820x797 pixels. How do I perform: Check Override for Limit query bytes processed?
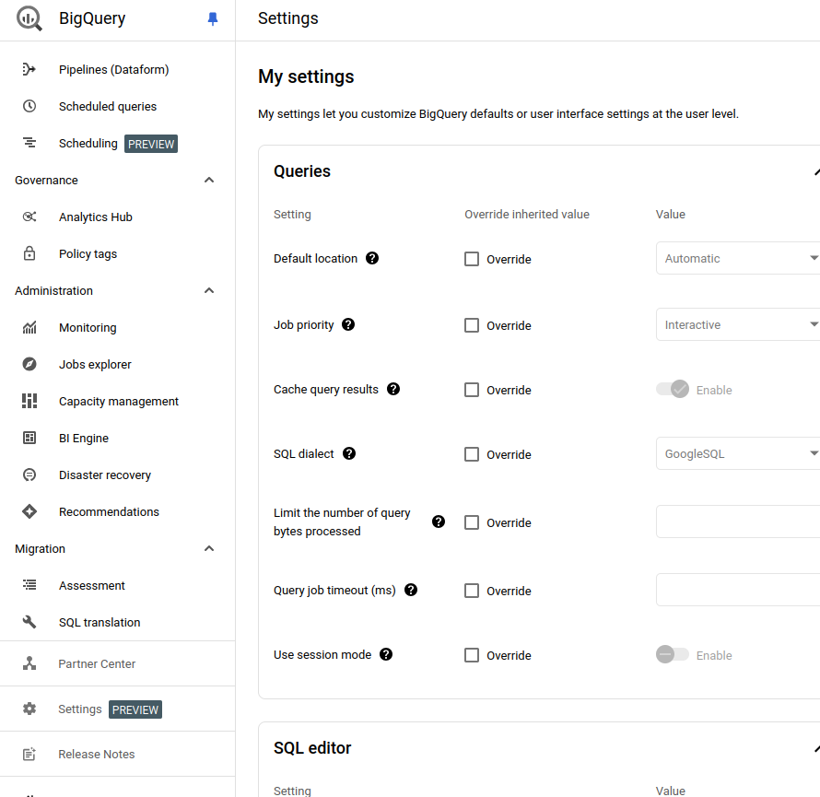point(472,522)
